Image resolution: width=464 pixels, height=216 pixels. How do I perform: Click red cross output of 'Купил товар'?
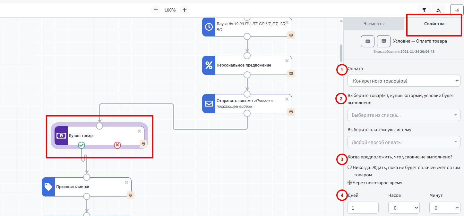[x=117, y=146]
